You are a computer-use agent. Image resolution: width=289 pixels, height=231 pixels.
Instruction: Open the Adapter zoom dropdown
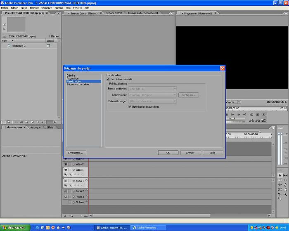(x=239, y=102)
